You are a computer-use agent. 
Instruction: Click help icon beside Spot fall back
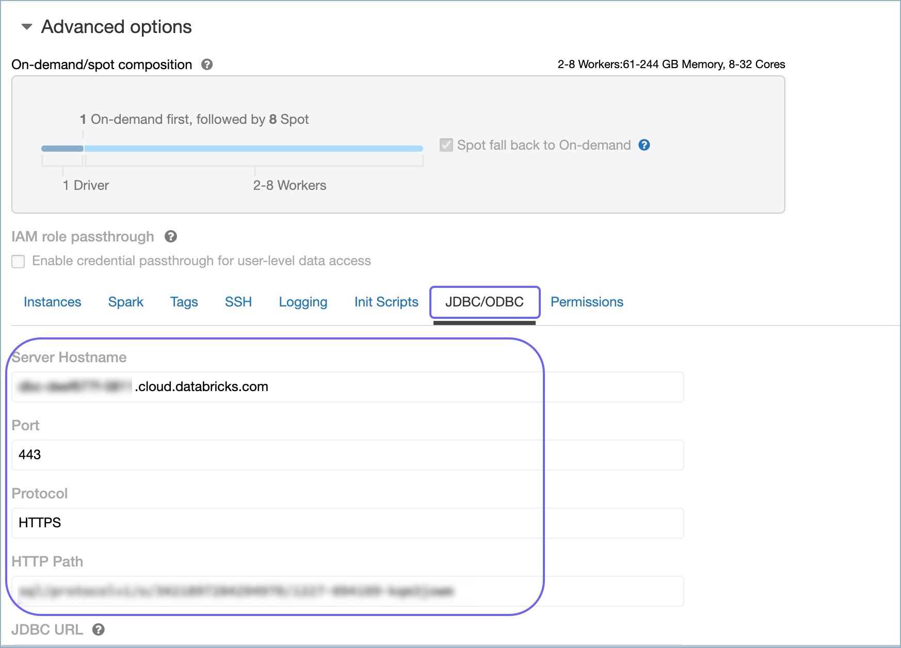coord(645,145)
